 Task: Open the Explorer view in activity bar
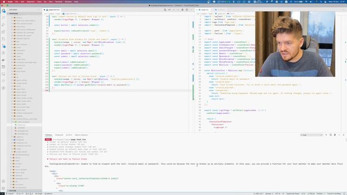[4, 11]
